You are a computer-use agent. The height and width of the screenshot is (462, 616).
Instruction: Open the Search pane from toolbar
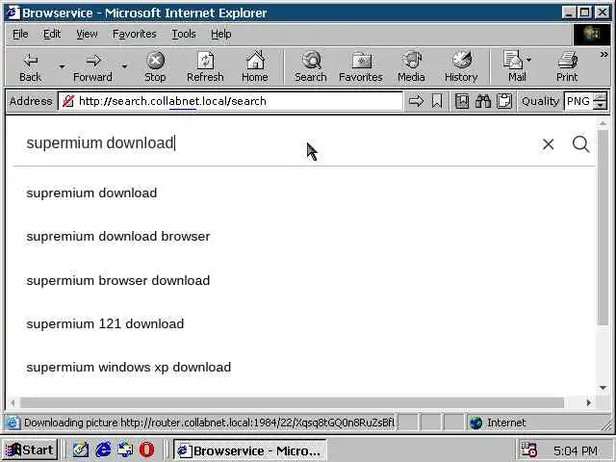coord(311,67)
